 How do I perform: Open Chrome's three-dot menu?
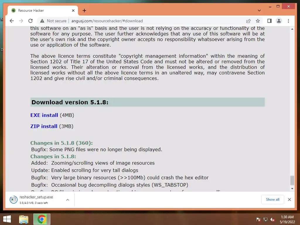point(288,21)
